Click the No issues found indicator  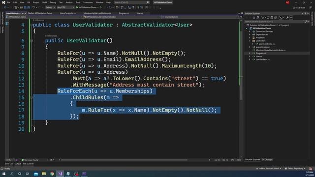30,160
